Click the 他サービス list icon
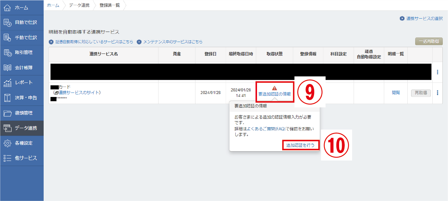Image resolution: width=448 pixels, height=201 pixels. (7, 158)
